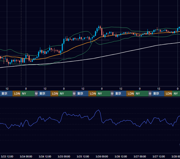Select the 東京 session block on 3/27
Screen dimensions: 180x159
pyautogui.click(x=158, y=94)
